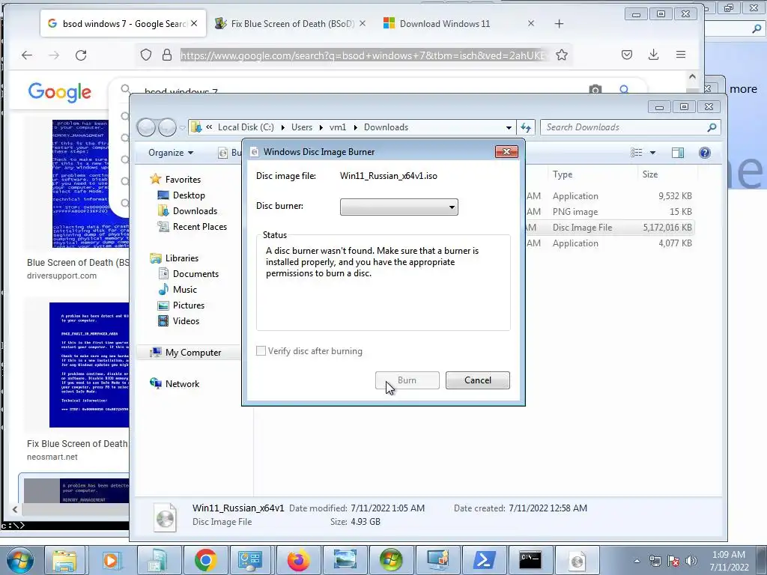Select Libraries in navigation pane
The image size is (767, 575).
[181, 258]
